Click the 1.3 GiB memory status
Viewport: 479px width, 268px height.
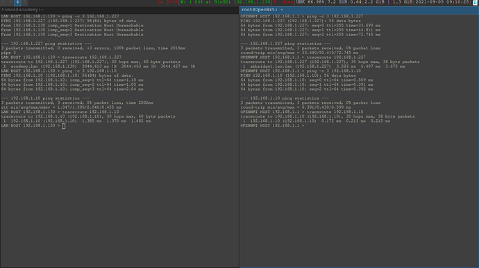pyautogui.click(x=403, y=2)
